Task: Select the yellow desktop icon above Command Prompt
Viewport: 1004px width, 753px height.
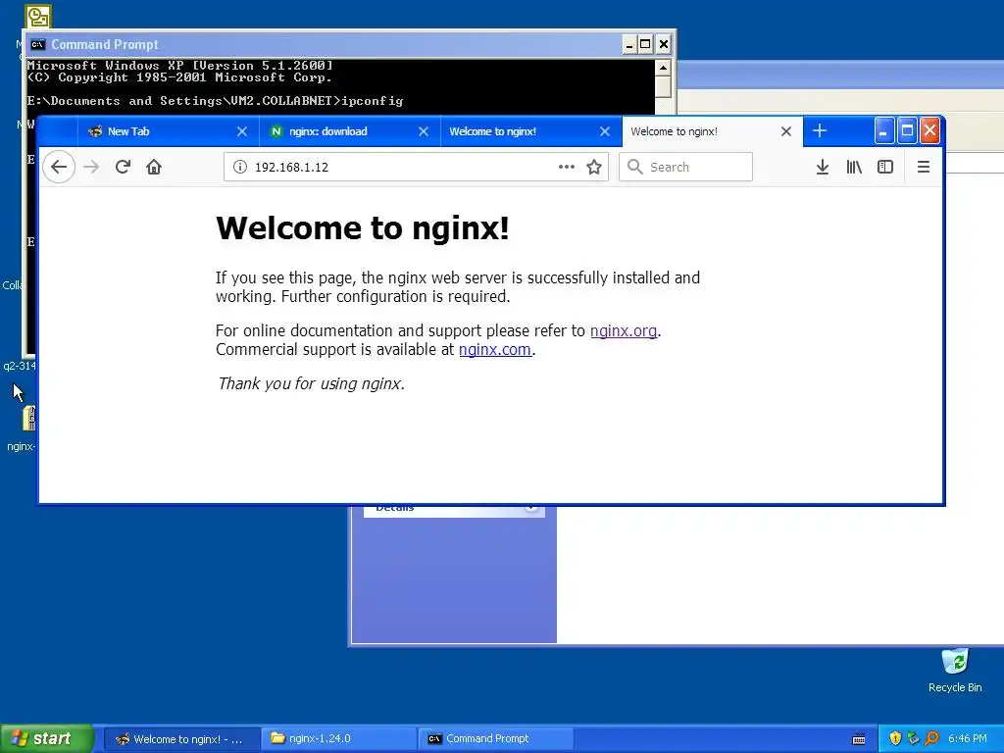Action: 38,17
